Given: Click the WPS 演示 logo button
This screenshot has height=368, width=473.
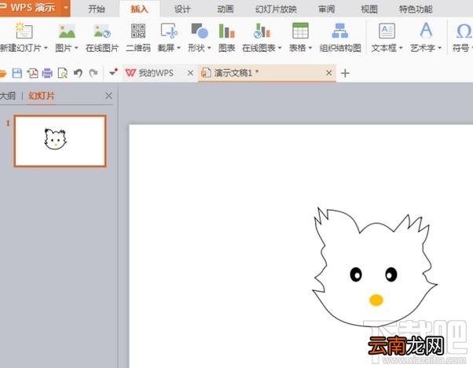Looking at the screenshot, I should (31, 7).
